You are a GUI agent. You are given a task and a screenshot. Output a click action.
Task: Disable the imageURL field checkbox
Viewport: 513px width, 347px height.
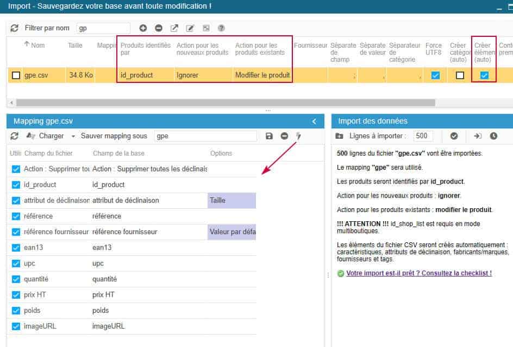tap(16, 326)
